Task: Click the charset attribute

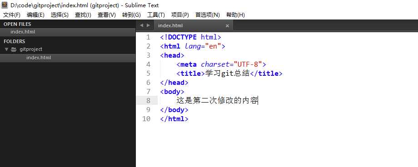Action: [215, 64]
